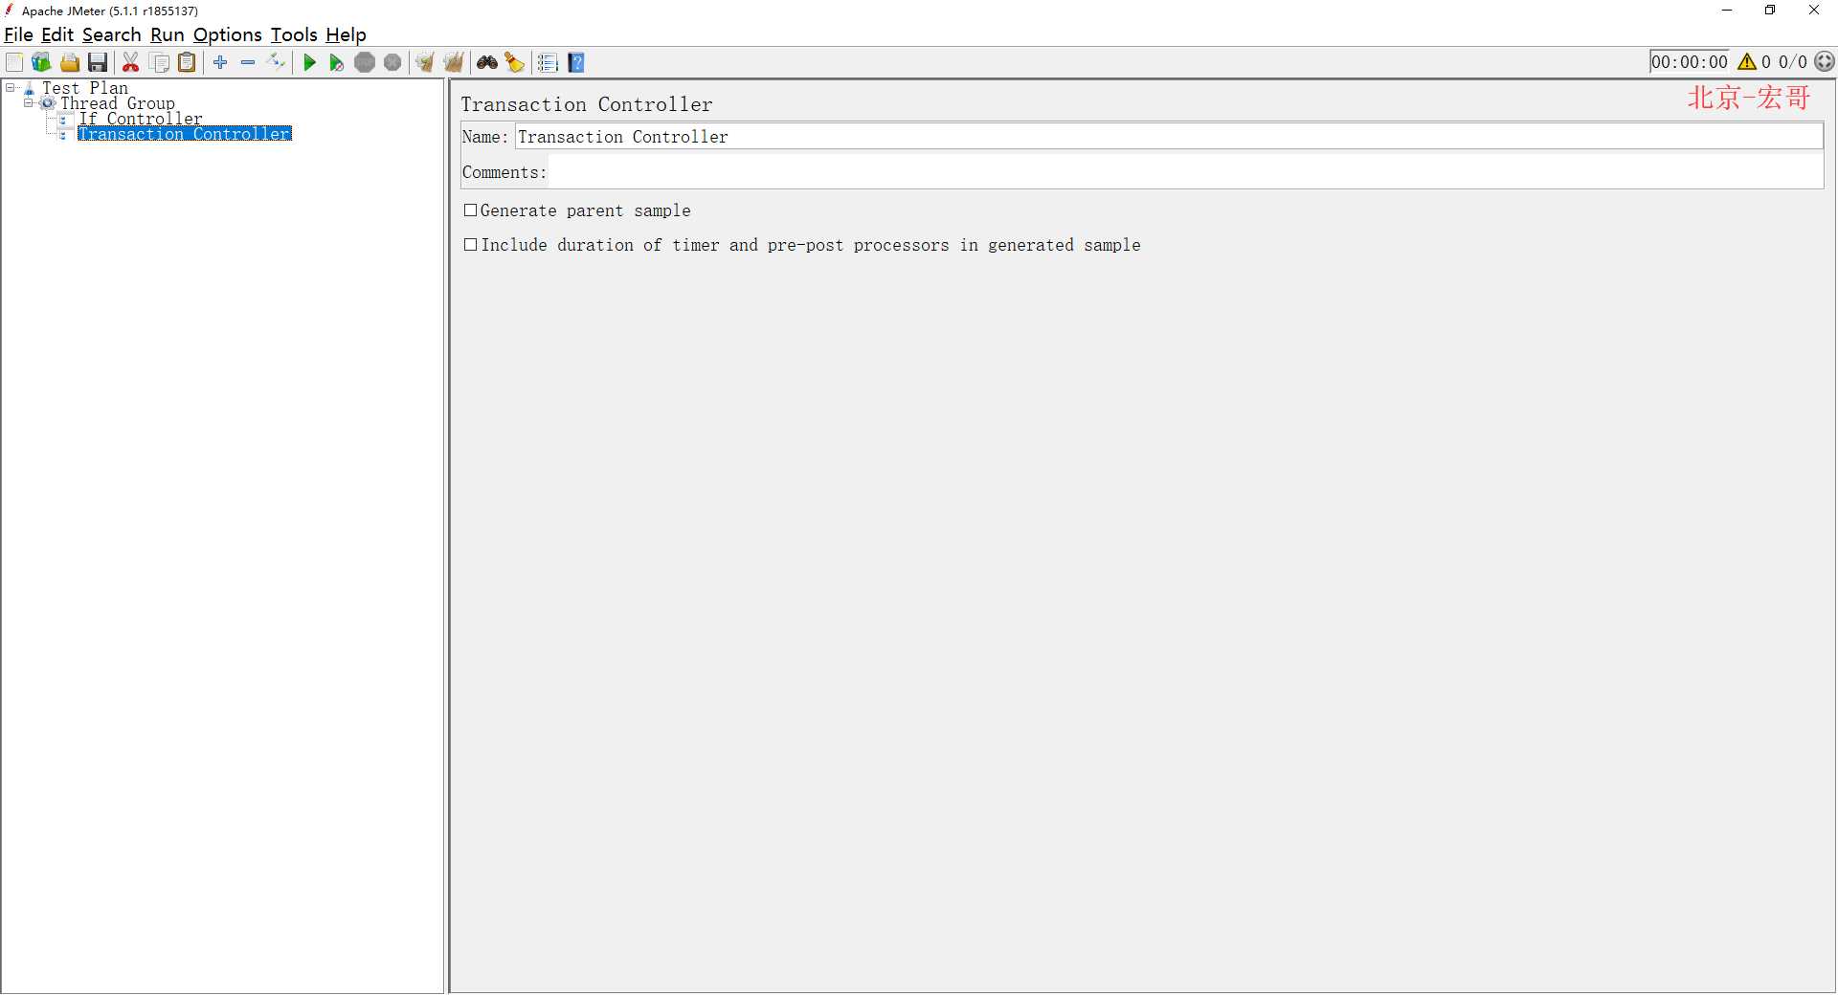1838x995 pixels.
Task: Open Search with the binoculars icon
Action: point(487,62)
